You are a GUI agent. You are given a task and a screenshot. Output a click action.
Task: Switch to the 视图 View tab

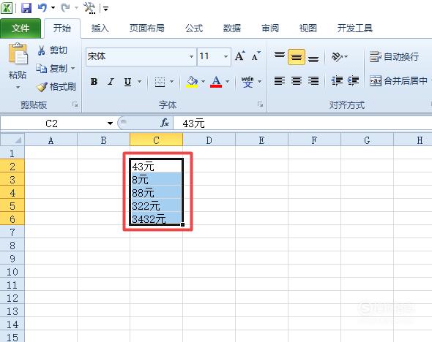(x=308, y=28)
